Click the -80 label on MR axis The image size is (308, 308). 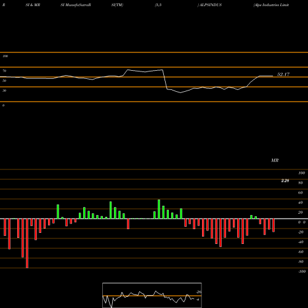point(301,262)
